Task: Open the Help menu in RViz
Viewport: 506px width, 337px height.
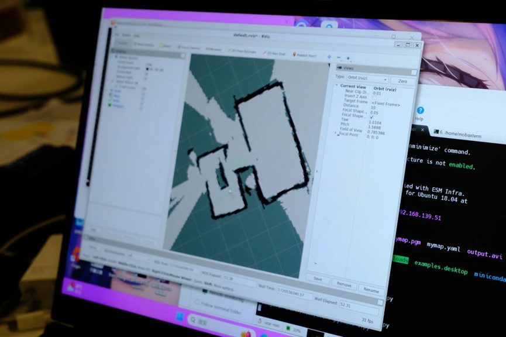Action: click(136, 36)
